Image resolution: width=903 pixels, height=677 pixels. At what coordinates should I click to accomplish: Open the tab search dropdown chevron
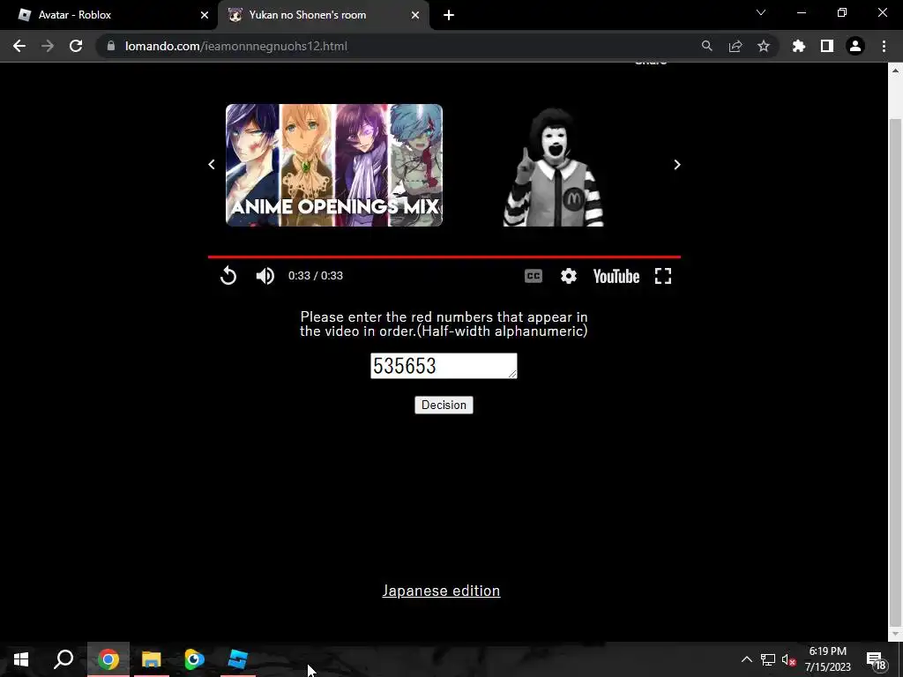pyautogui.click(x=761, y=12)
